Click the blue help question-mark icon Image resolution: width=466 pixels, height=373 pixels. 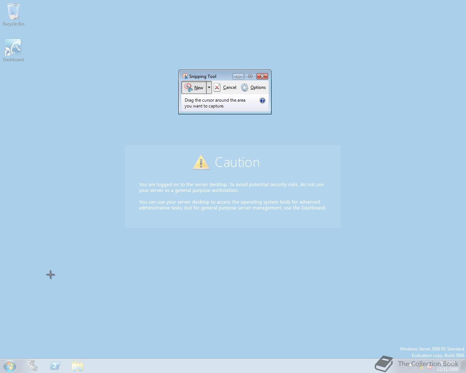pos(262,101)
